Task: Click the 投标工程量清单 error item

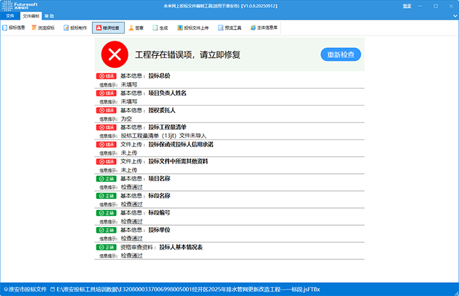Action: coord(167,127)
